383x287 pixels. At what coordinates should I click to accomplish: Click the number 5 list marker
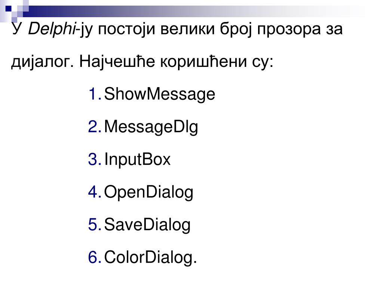(x=95, y=225)
